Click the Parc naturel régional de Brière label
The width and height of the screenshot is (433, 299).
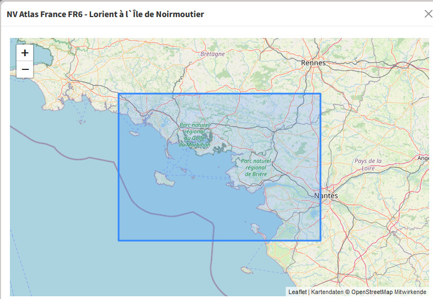point(256,167)
